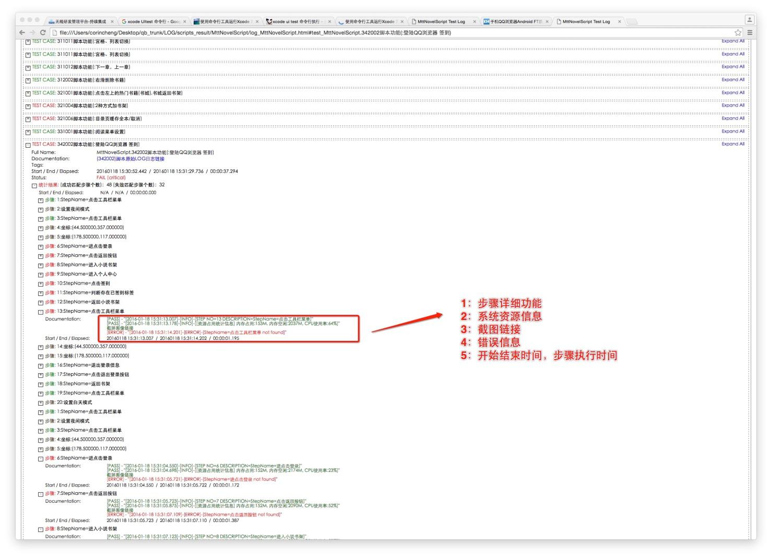Close the 'xcode ui test' tab

point(329,22)
